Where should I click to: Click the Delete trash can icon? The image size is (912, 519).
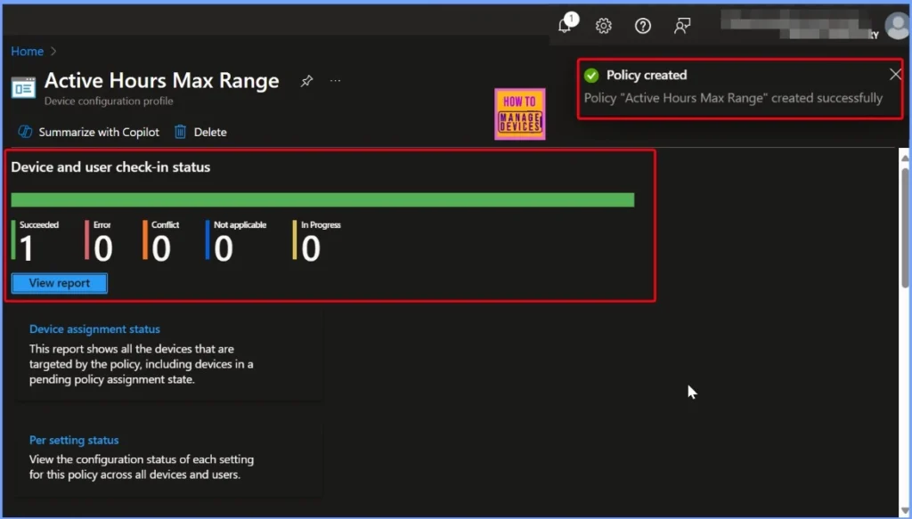(x=180, y=132)
